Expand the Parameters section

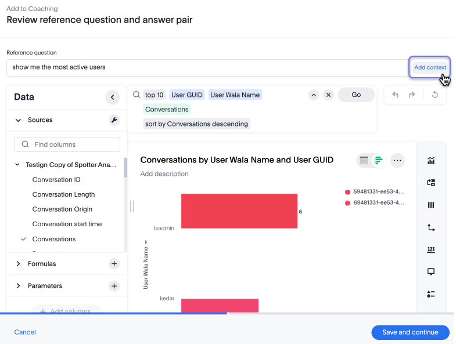pos(18,286)
